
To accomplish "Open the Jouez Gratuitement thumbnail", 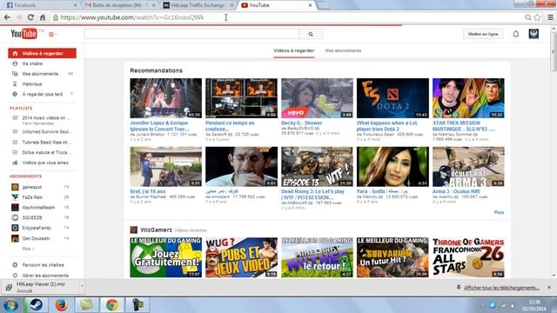I will point(165,257).
